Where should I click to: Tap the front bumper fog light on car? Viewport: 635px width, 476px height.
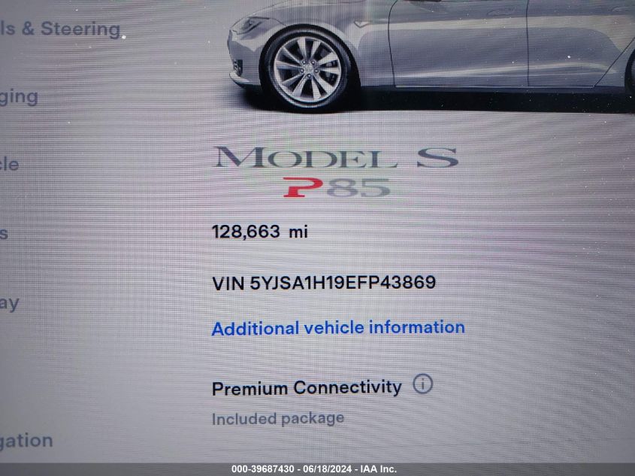[x=238, y=66]
